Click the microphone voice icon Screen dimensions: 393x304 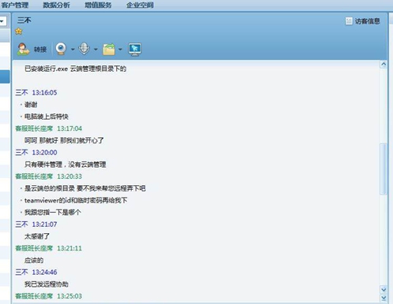point(84,49)
